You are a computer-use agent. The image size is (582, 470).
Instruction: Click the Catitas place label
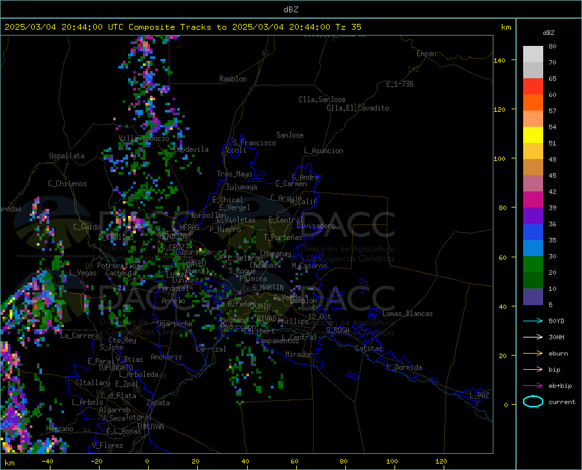tap(369, 348)
